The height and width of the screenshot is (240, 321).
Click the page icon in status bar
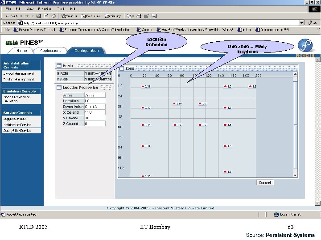pos(3,214)
